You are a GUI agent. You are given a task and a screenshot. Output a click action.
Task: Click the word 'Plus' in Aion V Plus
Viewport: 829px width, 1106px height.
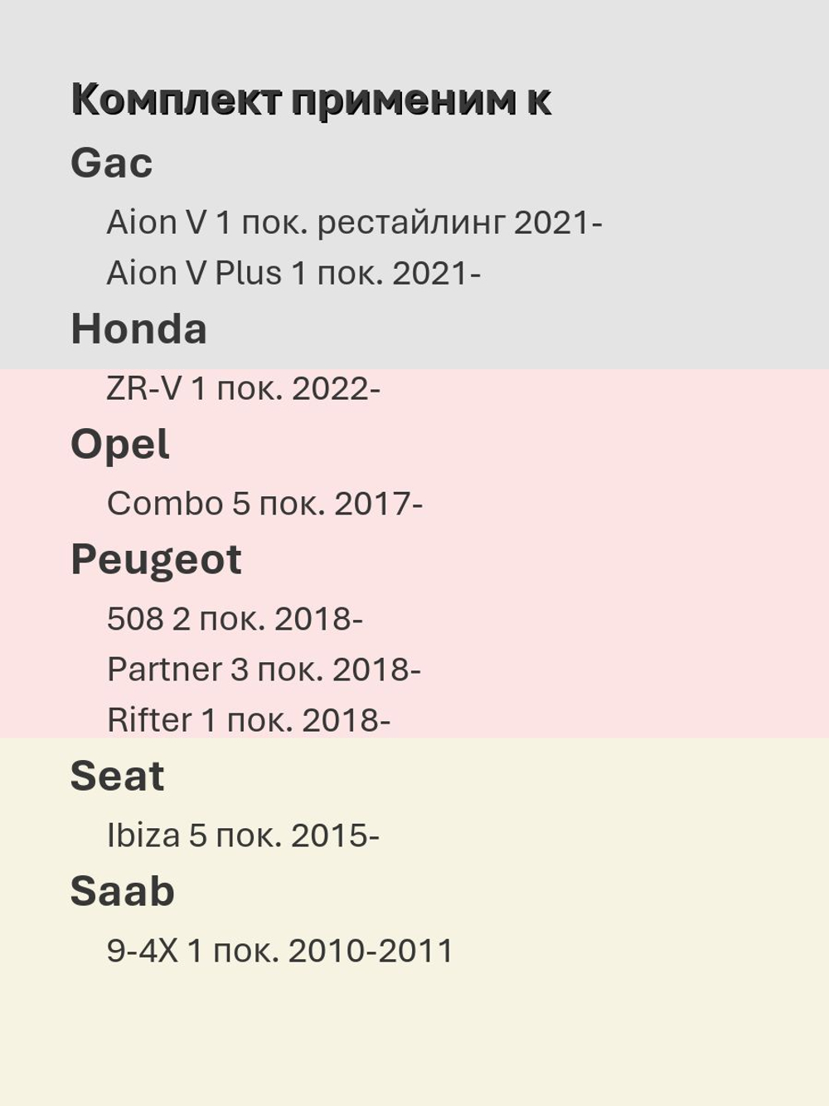coord(249,273)
